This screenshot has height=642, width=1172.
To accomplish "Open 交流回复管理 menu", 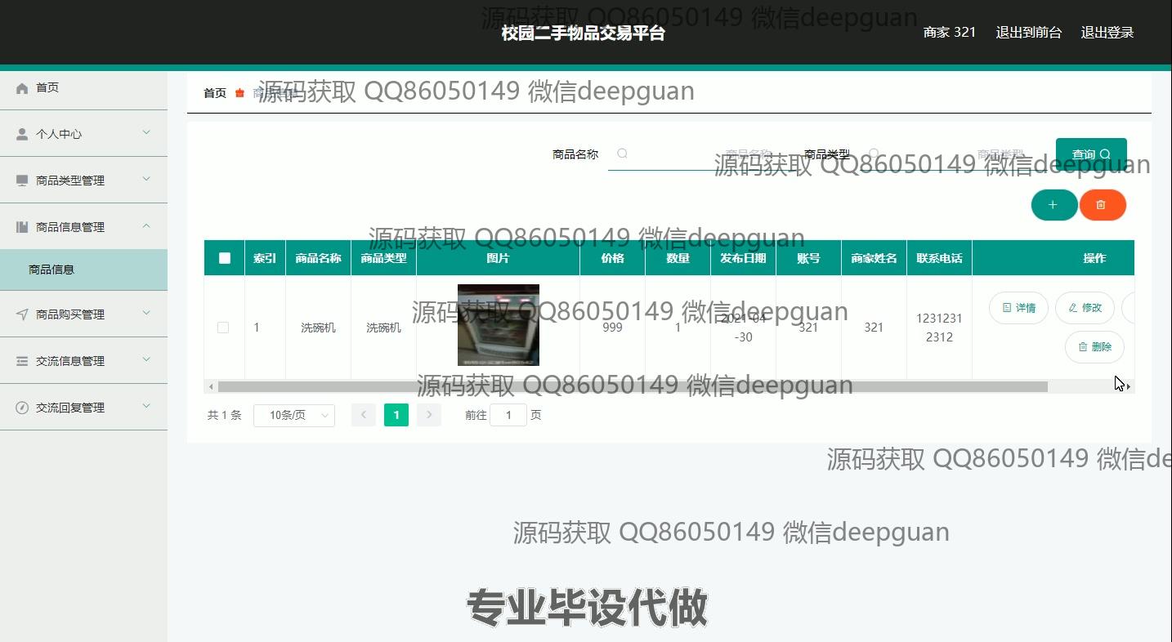I will click(83, 408).
